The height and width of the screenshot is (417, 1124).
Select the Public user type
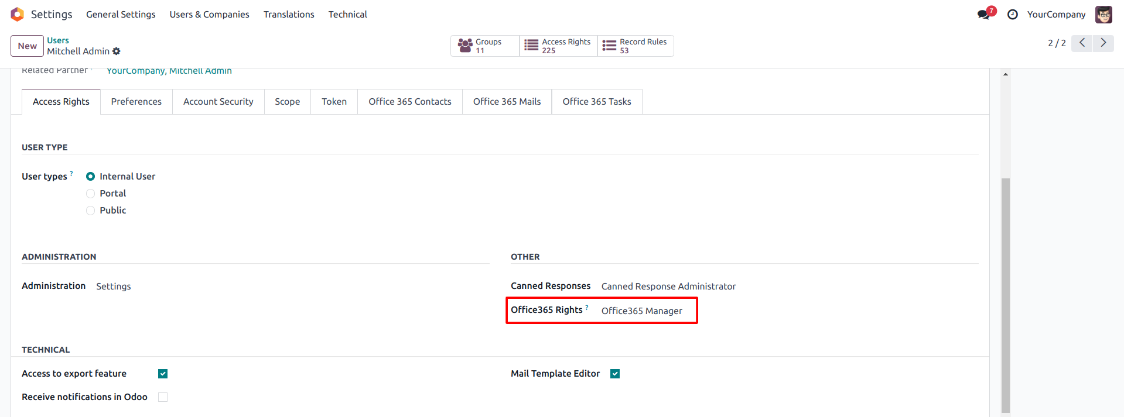(91, 211)
